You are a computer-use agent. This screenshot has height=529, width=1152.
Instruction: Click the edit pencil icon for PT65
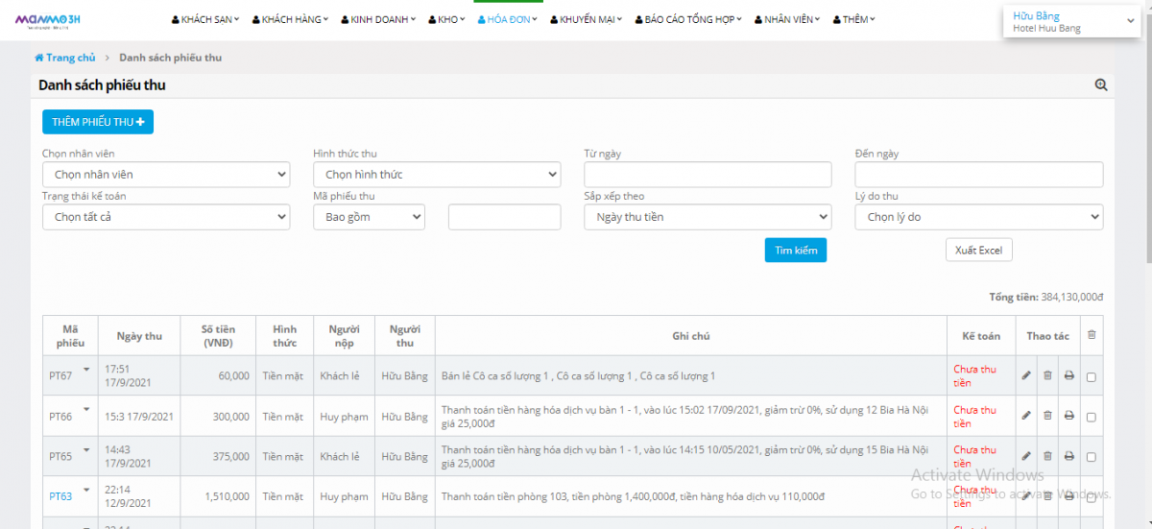[x=1026, y=456]
